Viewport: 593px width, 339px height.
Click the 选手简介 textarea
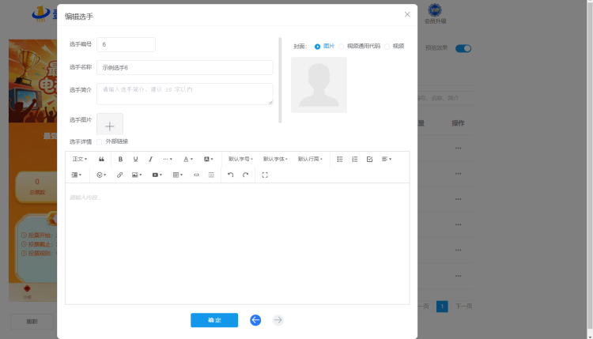(184, 94)
